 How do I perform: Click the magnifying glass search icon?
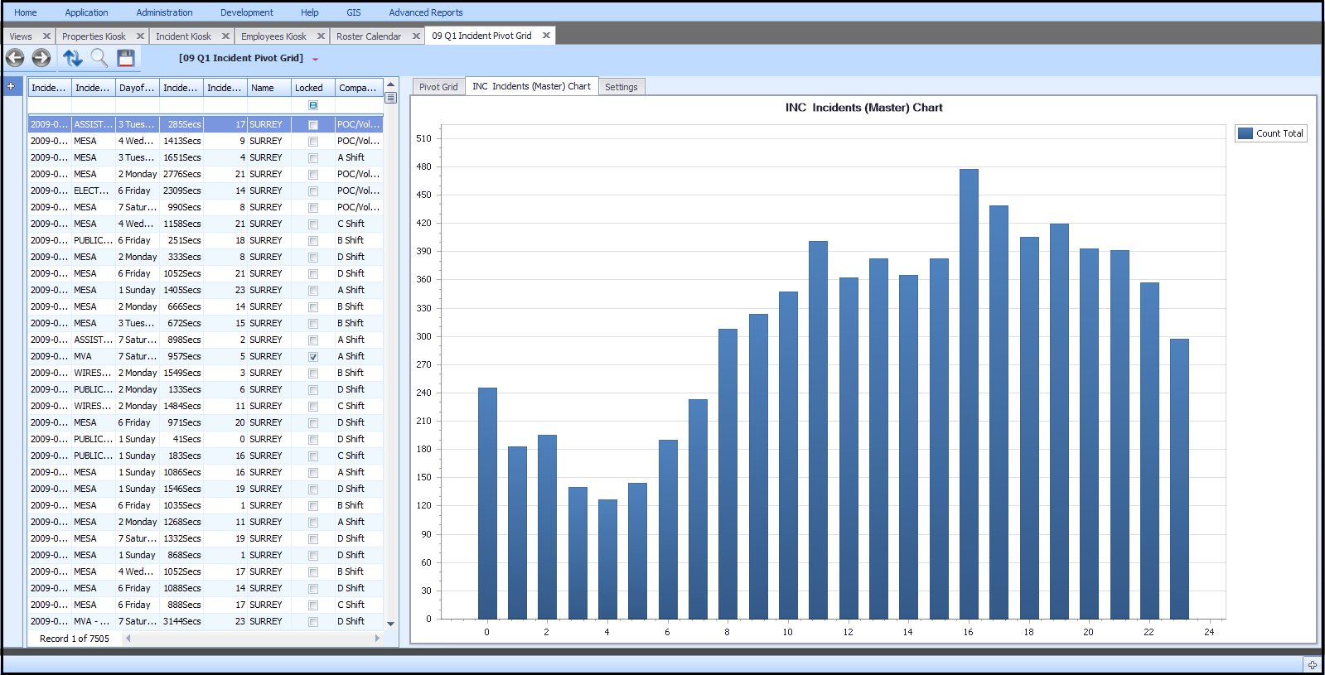pyautogui.click(x=99, y=58)
